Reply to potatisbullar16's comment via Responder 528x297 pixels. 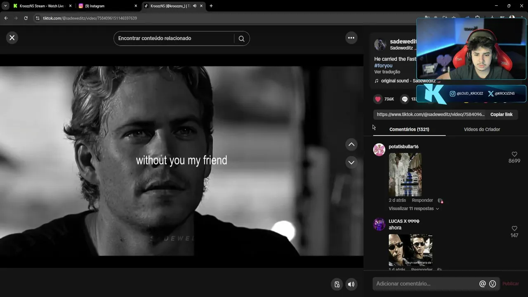[x=422, y=200]
